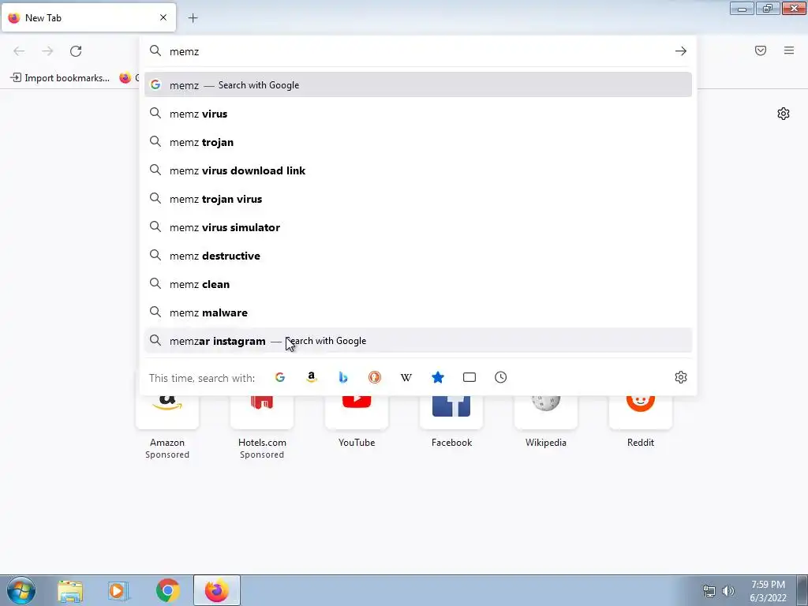This screenshot has width=808, height=606.
Task: Search open tabs using the tab icon
Action: tap(469, 377)
